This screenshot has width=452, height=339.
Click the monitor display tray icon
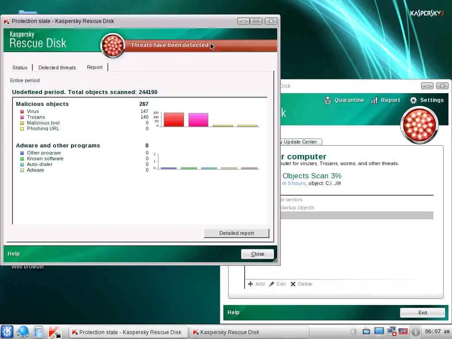379,331
